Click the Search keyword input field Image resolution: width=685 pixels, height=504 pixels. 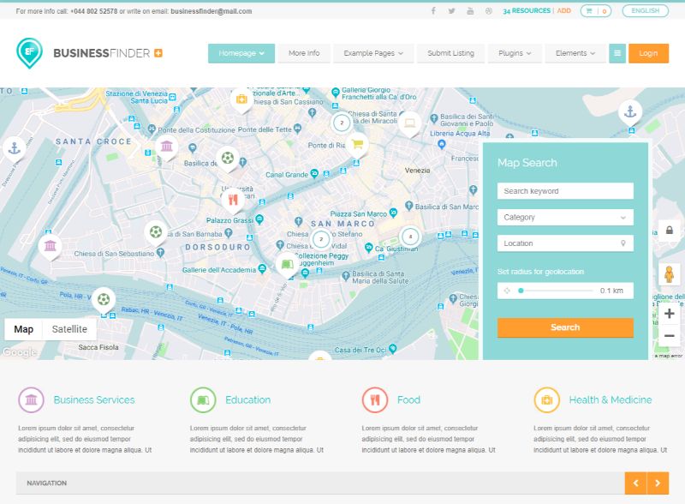[565, 190]
